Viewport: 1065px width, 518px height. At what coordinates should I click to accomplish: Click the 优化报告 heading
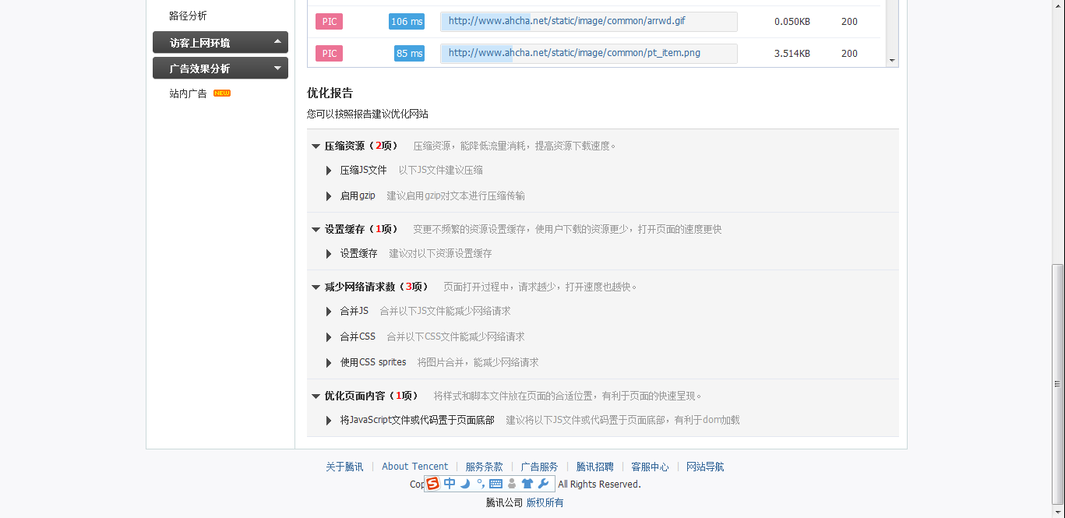coord(330,93)
